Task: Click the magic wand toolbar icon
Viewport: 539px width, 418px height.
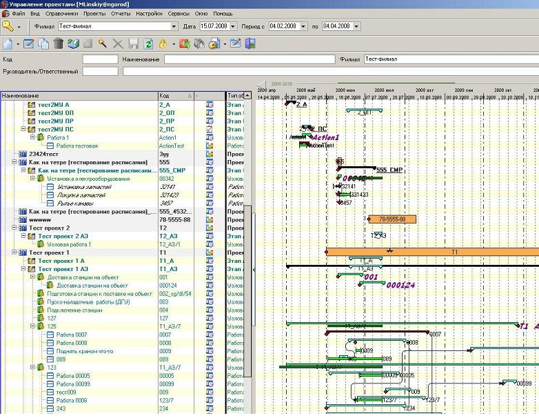Action: coord(103,43)
